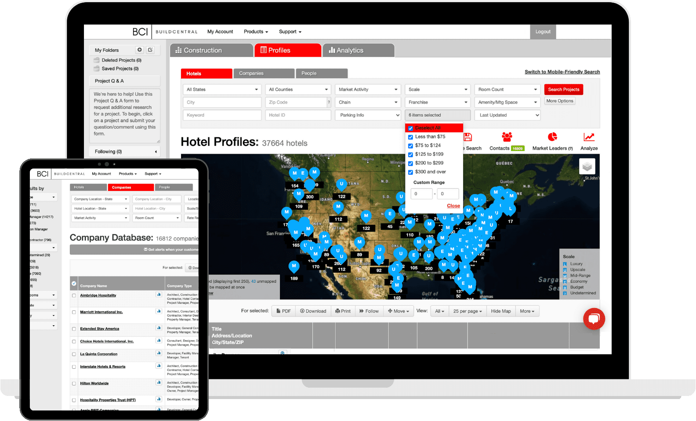Click the Hilton Worldwide company link

94,383
